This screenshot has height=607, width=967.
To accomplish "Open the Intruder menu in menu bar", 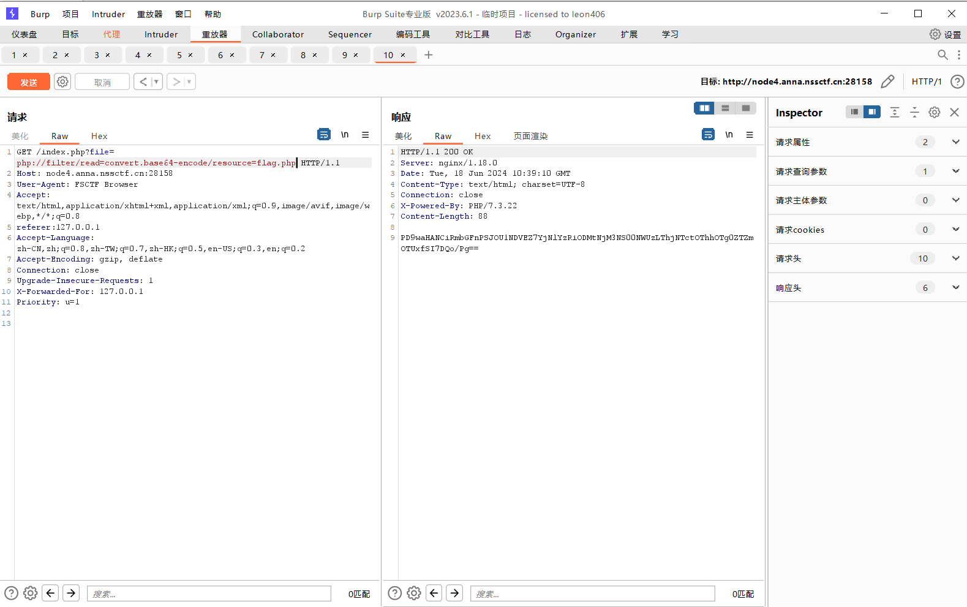I will pos(108,14).
